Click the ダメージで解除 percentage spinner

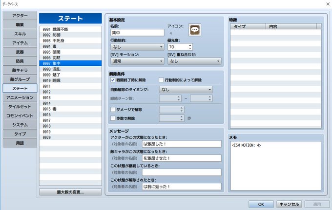coord(171,110)
